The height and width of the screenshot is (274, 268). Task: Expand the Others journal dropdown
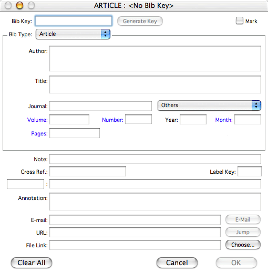point(209,106)
